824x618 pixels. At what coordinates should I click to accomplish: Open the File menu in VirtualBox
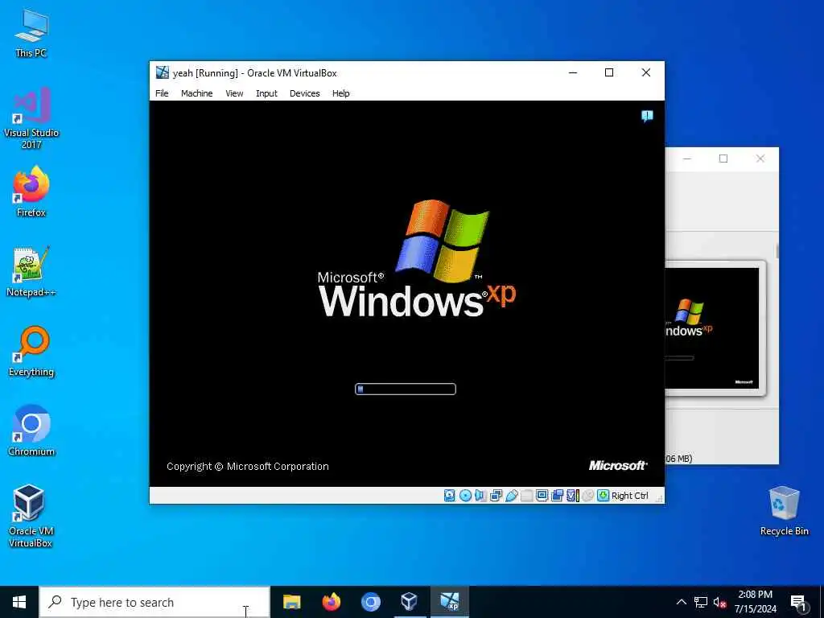162,93
